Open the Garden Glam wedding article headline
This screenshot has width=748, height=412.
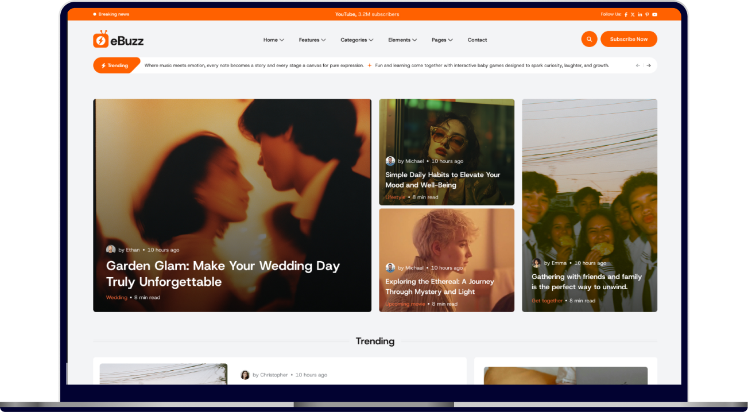pyautogui.click(x=223, y=274)
